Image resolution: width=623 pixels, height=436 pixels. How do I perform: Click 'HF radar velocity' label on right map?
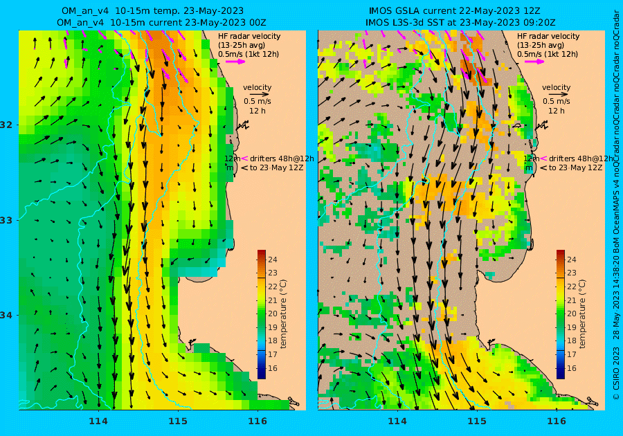(548, 36)
